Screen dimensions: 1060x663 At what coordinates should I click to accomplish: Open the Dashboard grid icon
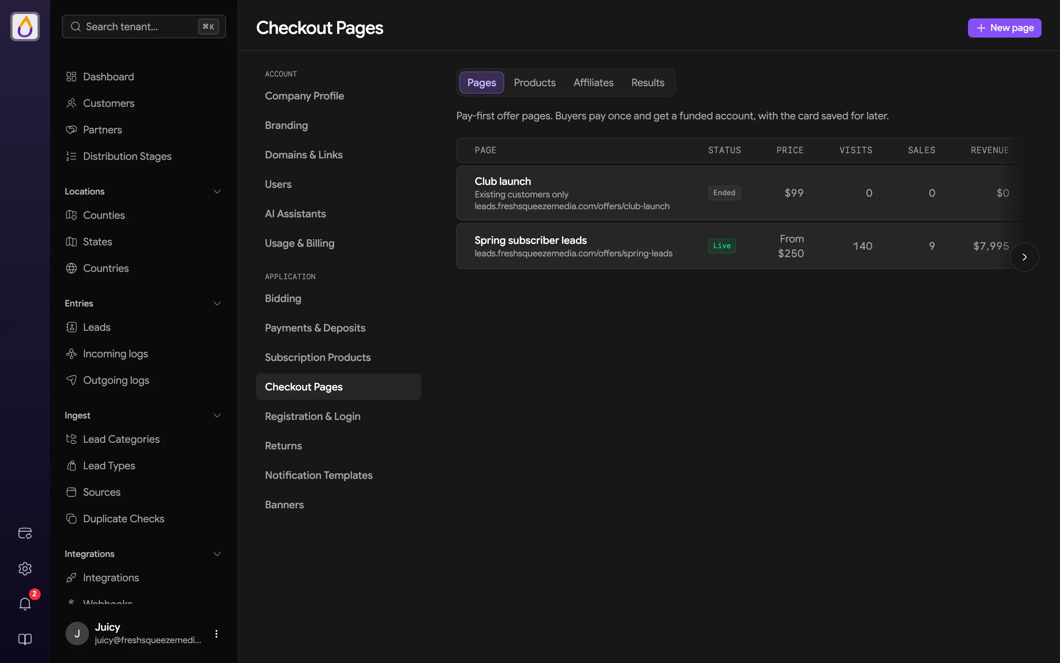(71, 77)
